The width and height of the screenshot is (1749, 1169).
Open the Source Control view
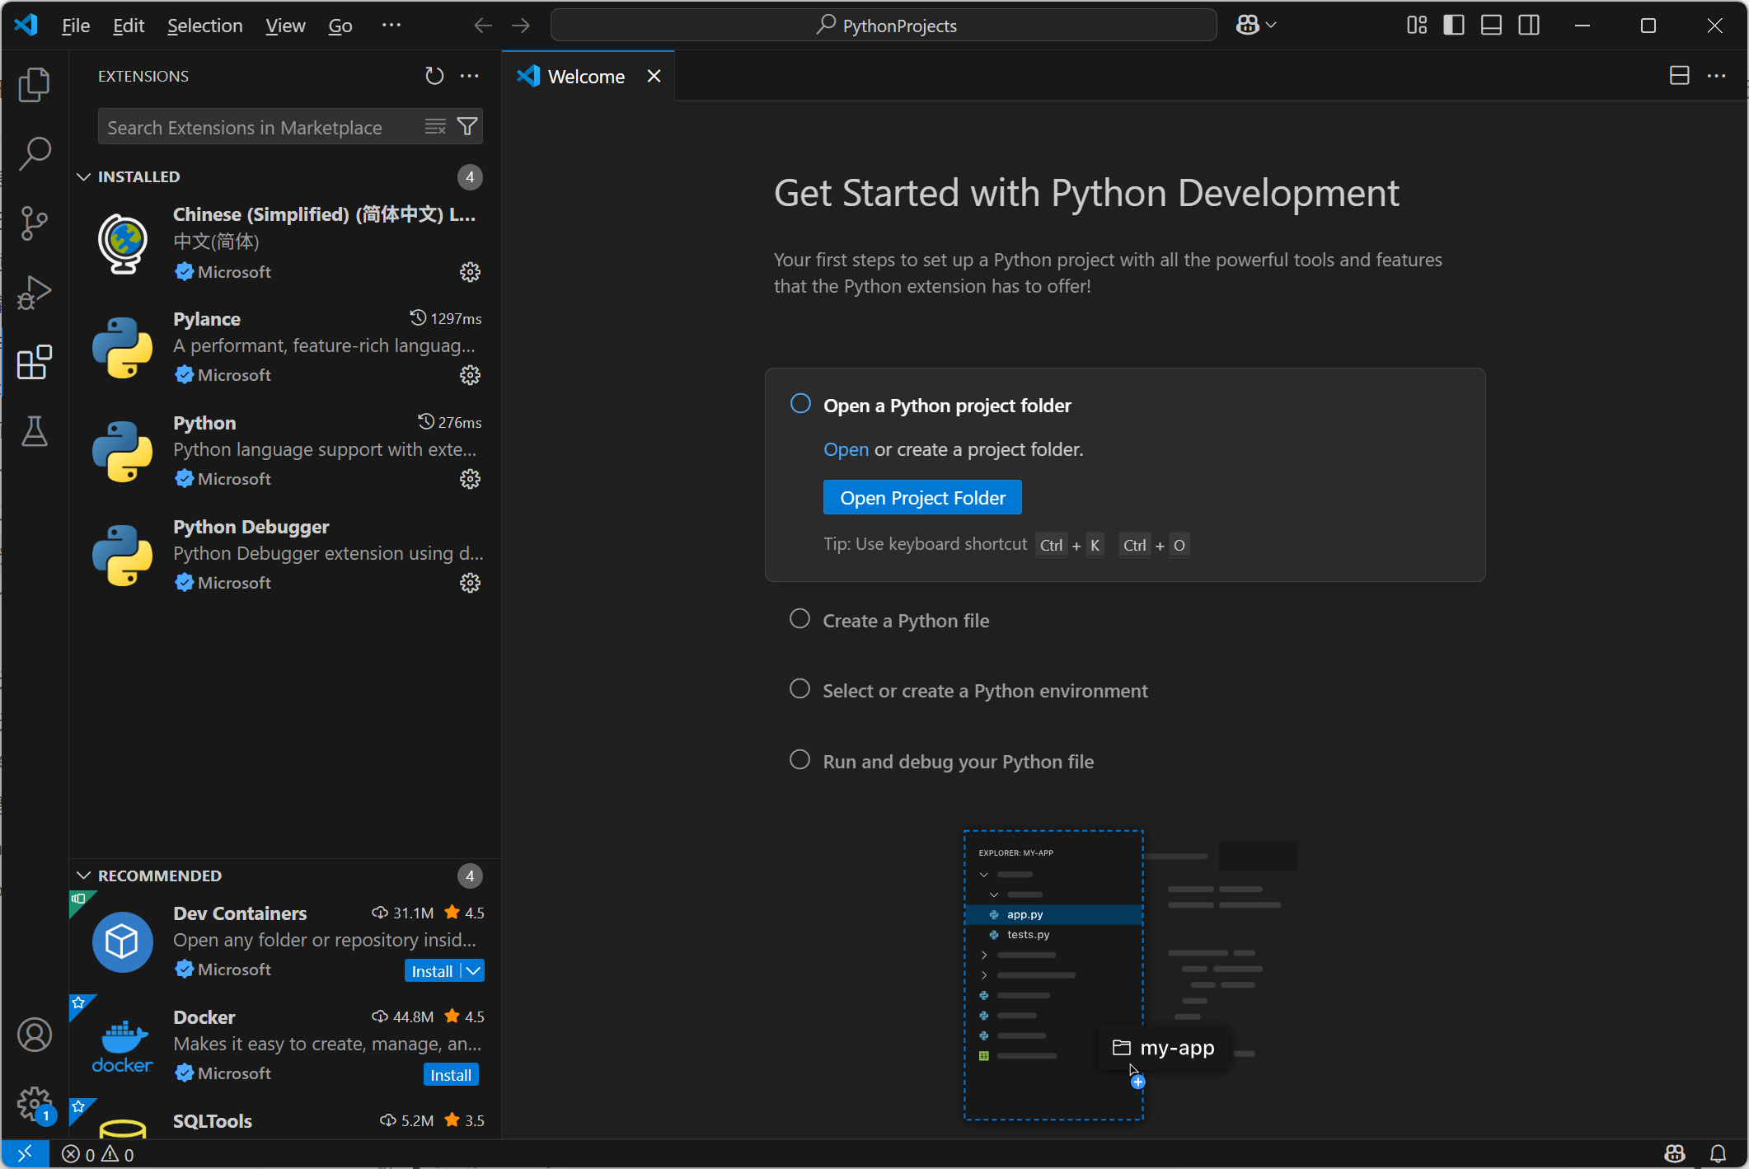click(x=34, y=223)
